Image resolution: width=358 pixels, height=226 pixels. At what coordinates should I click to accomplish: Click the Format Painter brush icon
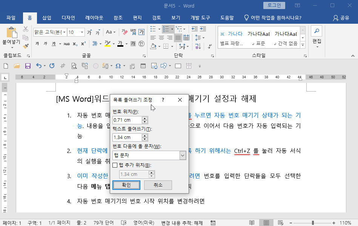(26, 46)
